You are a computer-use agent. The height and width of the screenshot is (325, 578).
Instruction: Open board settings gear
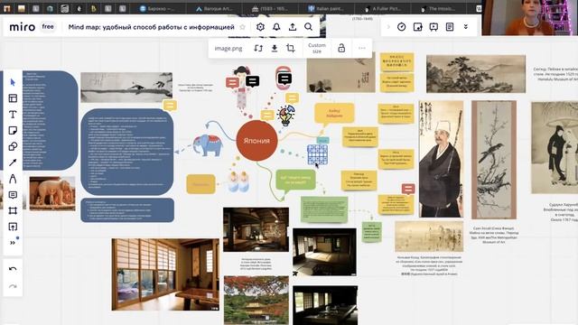pyautogui.click(x=260, y=27)
